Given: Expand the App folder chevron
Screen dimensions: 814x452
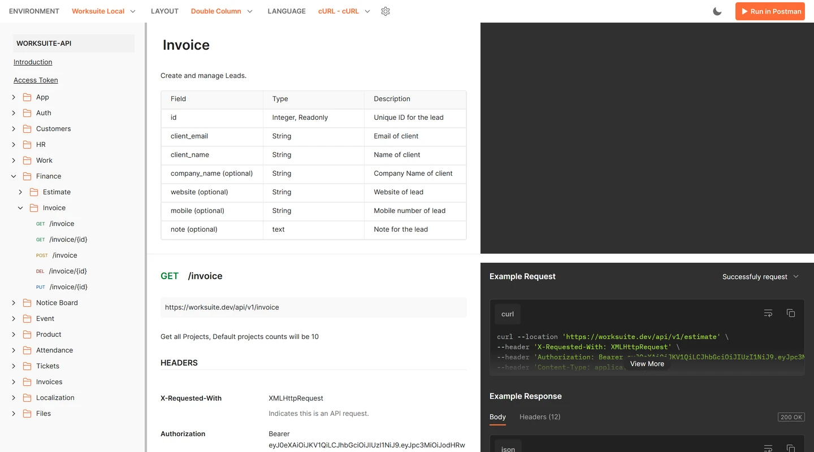Looking at the screenshot, I should tap(14, 97).
